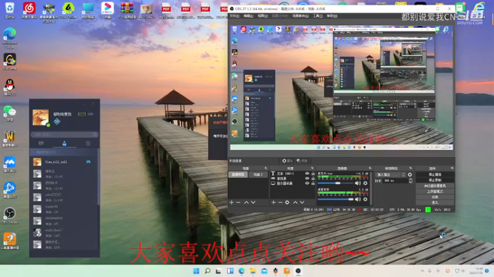Select the first scene in scenes list
Viewport: 494px width, 277px height.
click(238, 175)
